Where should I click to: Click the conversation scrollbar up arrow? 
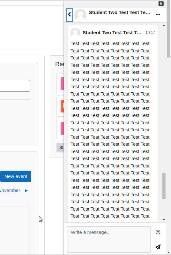(x=164, y=25)
